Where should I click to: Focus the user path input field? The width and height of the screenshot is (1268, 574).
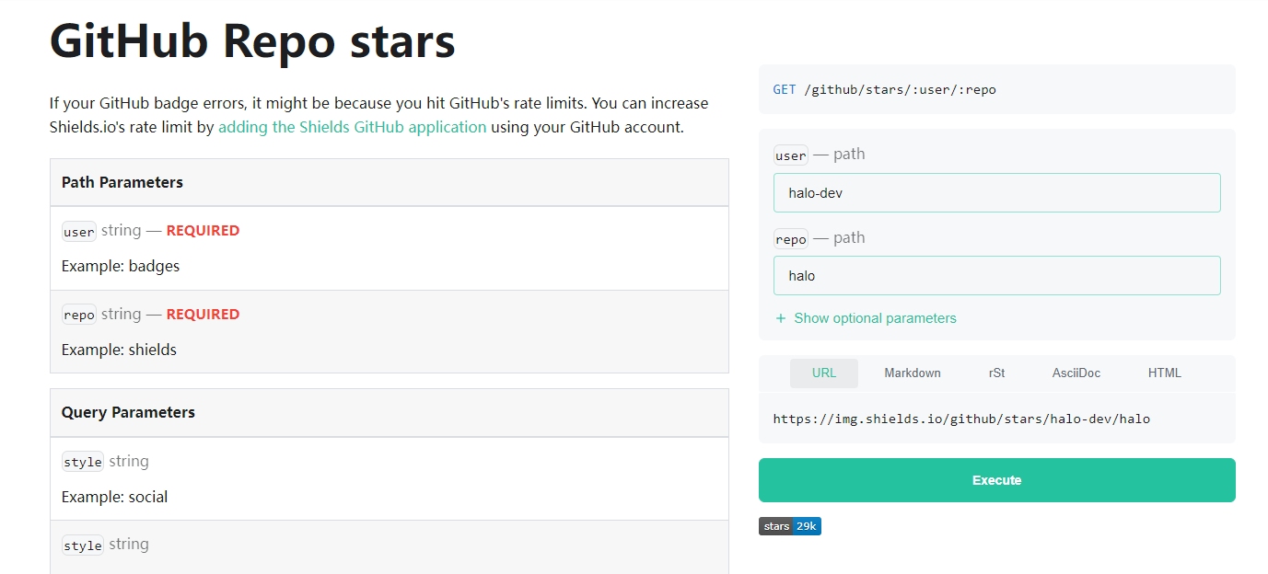(x=996, y=193)
